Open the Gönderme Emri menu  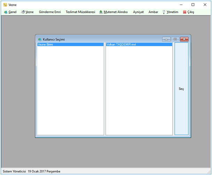(x=50, y=12)
